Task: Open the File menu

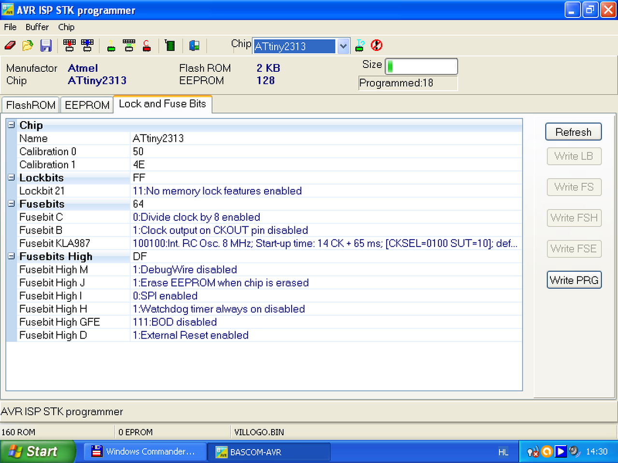Action: (x=10, y=27)
